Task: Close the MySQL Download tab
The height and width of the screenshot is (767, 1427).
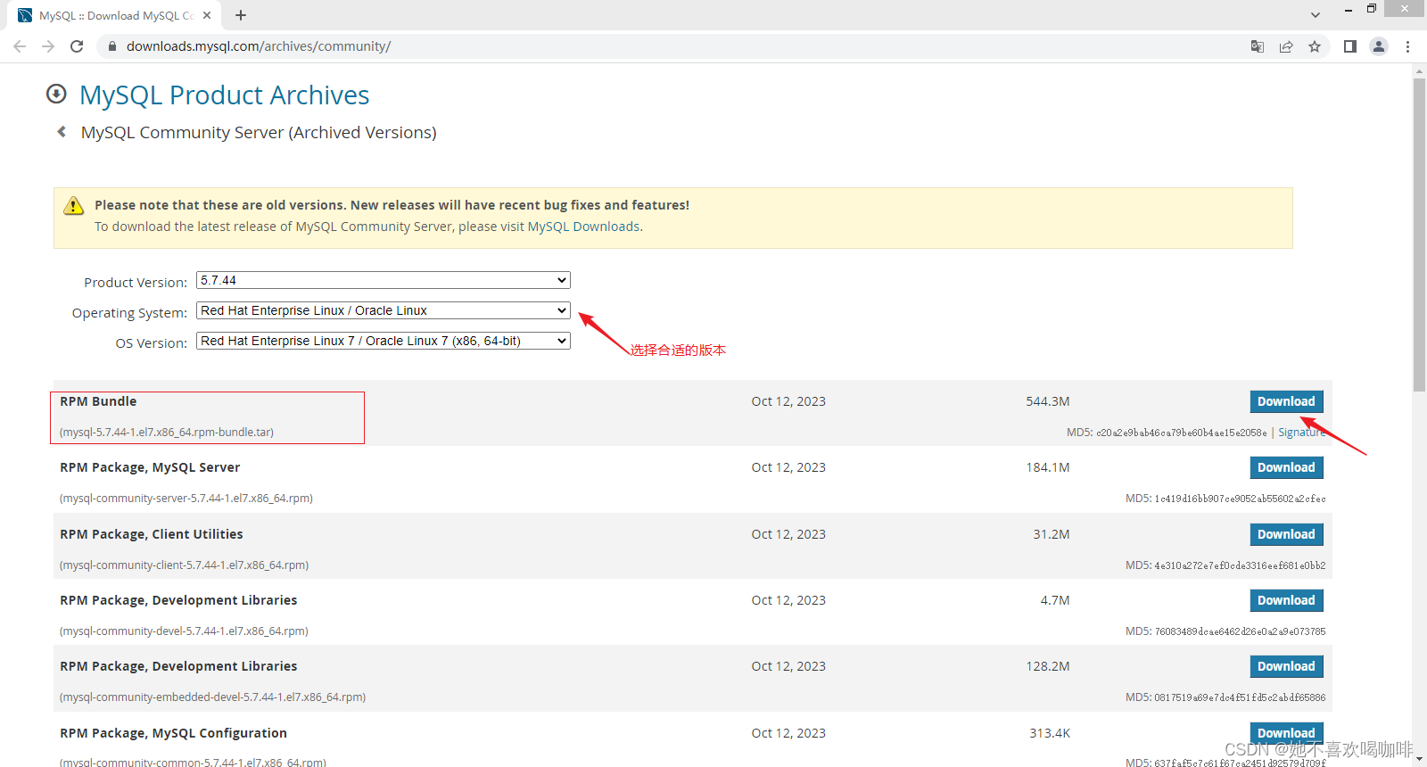Action: [x=207, y=15]
